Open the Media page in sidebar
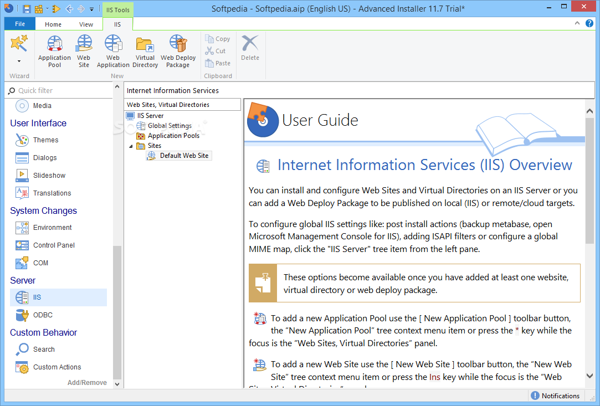 34,106
